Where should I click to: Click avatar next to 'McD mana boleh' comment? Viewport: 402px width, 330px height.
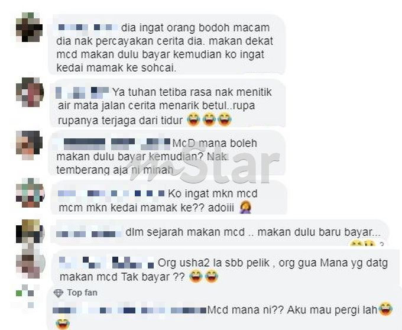click(29, 145)
